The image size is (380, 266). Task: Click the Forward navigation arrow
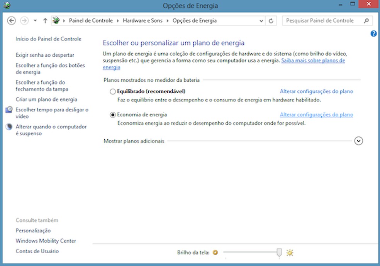click(x=24, y=20)
